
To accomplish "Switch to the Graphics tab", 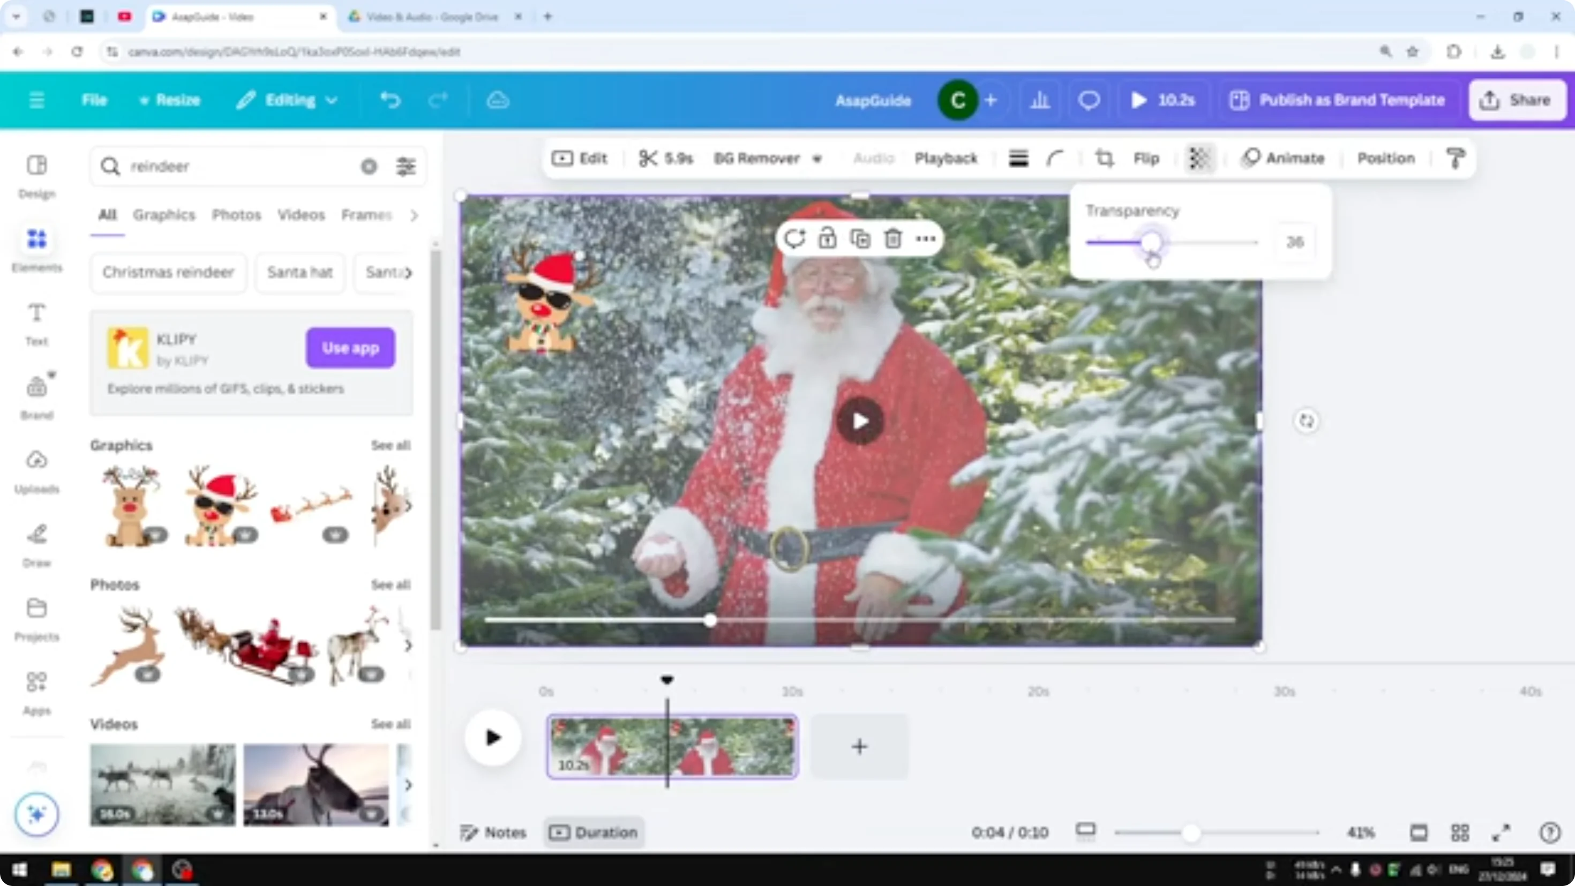I will click(164, 215).
